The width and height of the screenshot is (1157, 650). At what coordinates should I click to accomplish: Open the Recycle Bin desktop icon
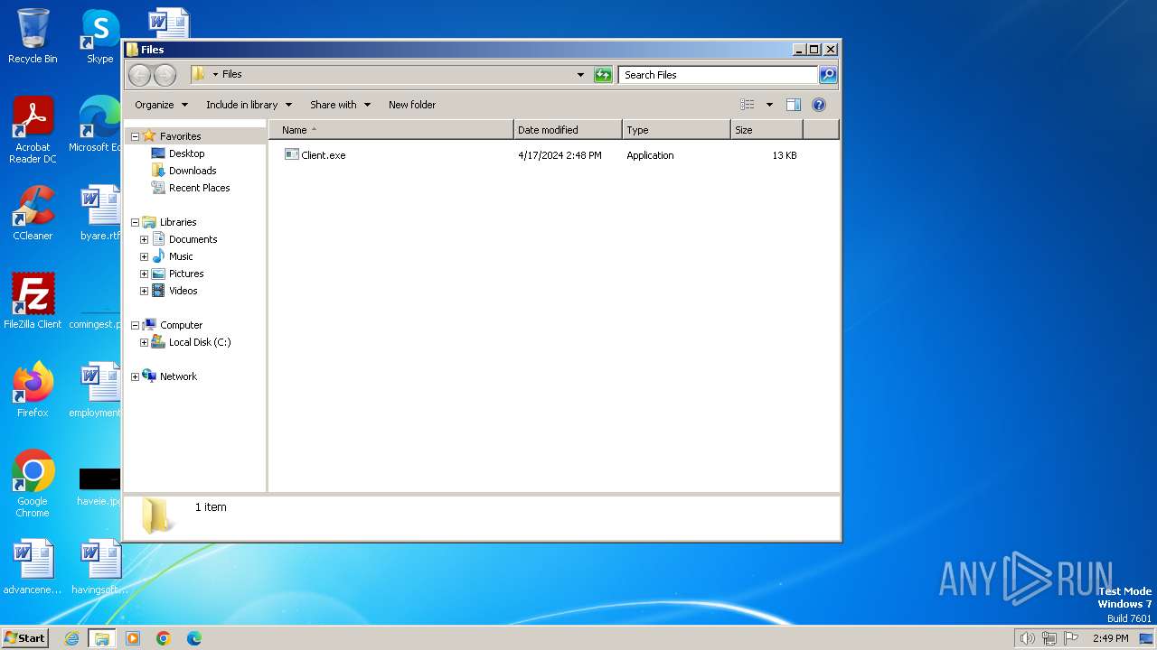click(x=33, y=36)
